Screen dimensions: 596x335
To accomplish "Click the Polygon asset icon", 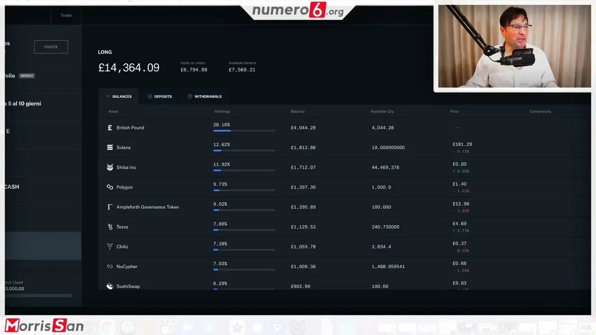I will point(110,187).
